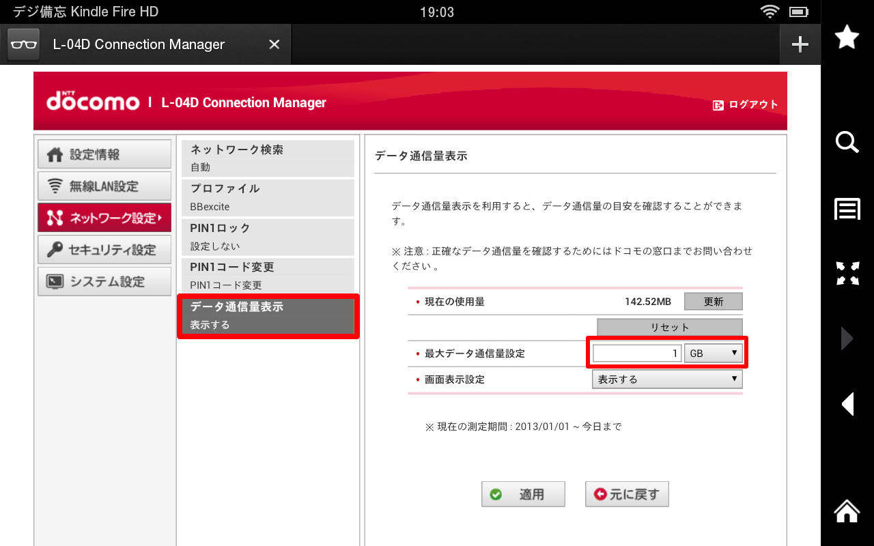Click the ログアウト link
Screen dimensions: 874x546
pos(746,104)
